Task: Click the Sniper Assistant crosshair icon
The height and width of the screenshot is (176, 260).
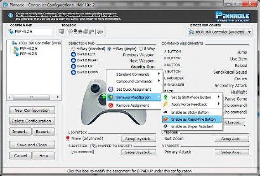Action: [x=166, y=126]
